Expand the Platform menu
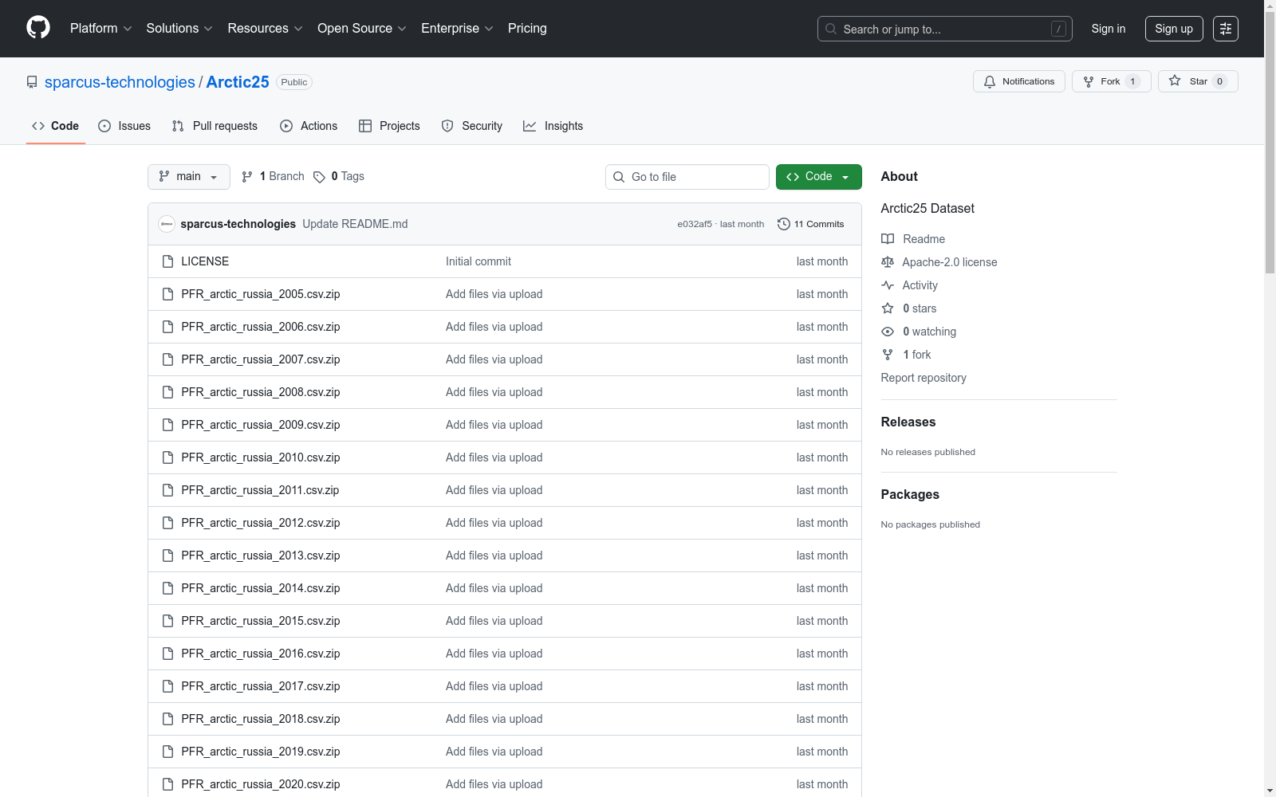Image resolution: width=1276 pixels, height=797 pixels. pyautogui.click(x=100, y=29)
